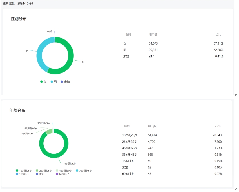Click the 性别 column header
The height and width of the screenshot is (192, 239).
(x=128, y=34)
